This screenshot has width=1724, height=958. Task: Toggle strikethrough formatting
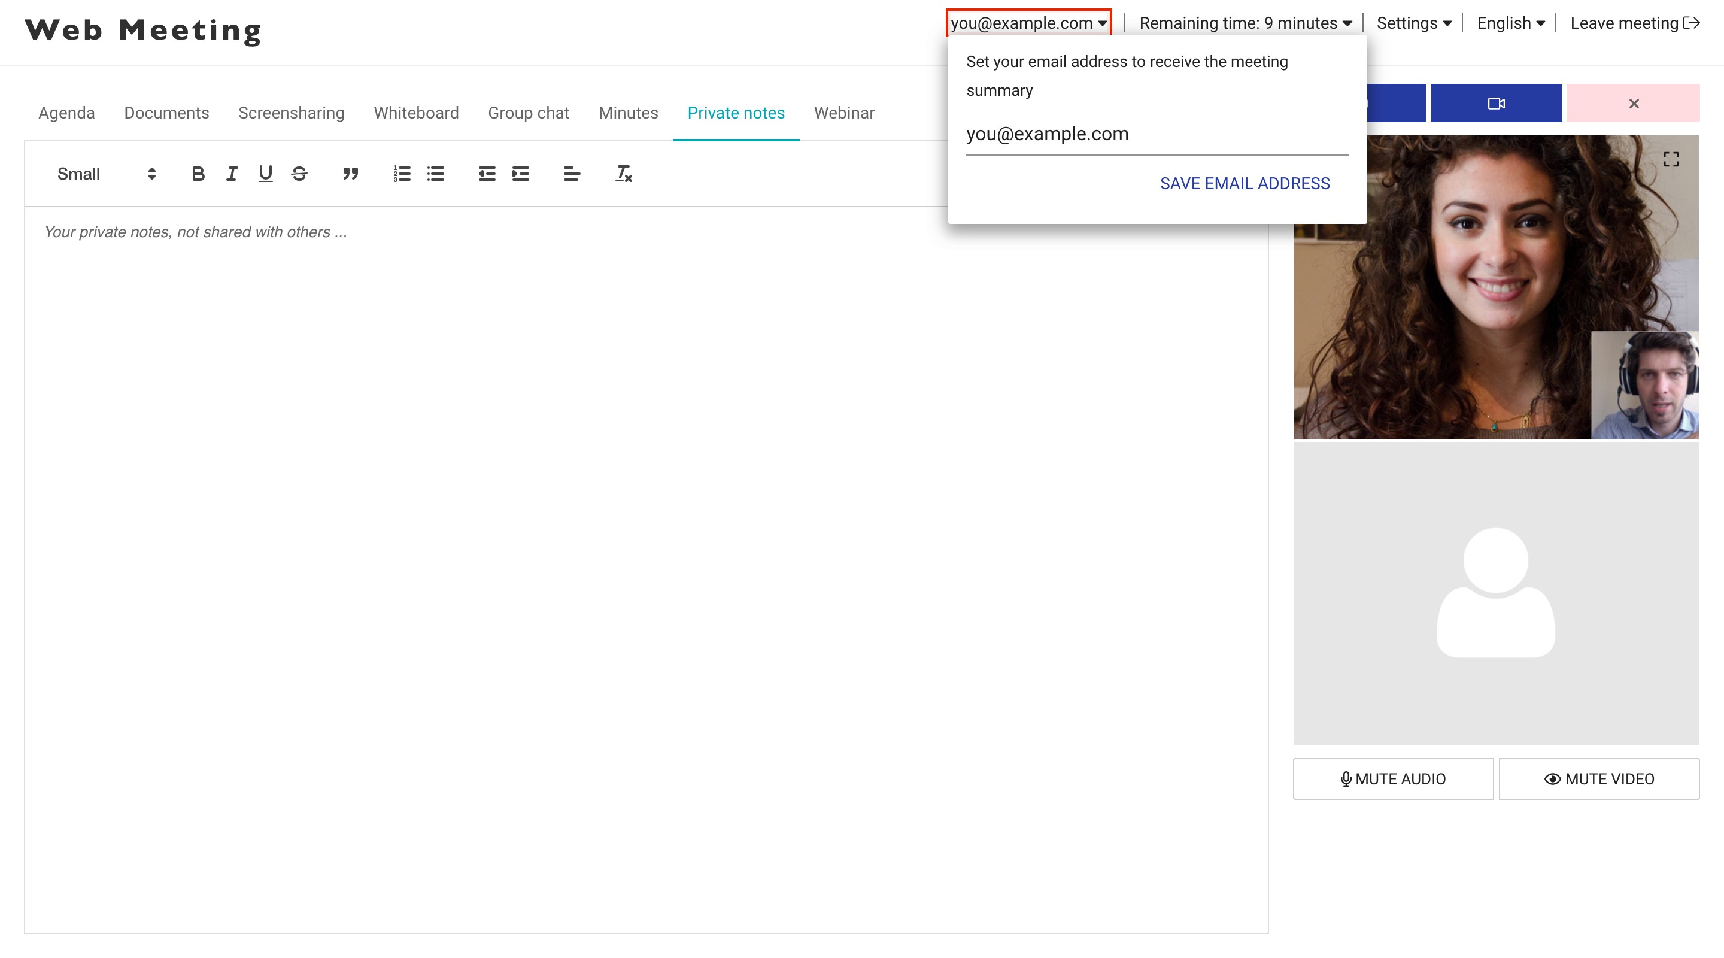click(299, 174)
